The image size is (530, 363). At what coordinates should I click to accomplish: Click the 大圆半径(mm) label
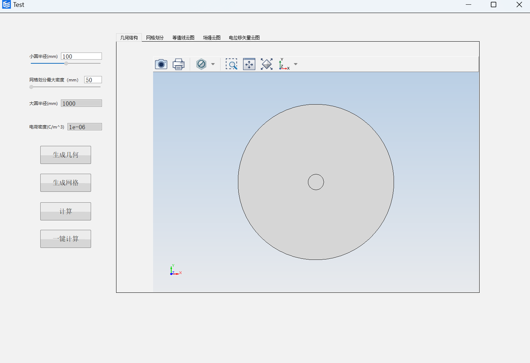44,104
